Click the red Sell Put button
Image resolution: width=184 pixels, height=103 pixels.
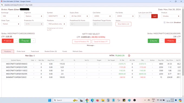(x=170, y=41)
